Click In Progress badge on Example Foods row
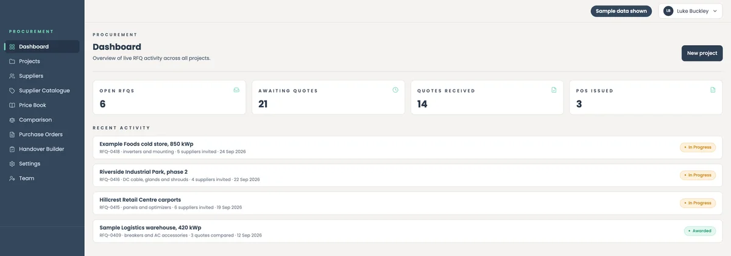The height and width of the screenshot is (256, 731). point(698,148)
